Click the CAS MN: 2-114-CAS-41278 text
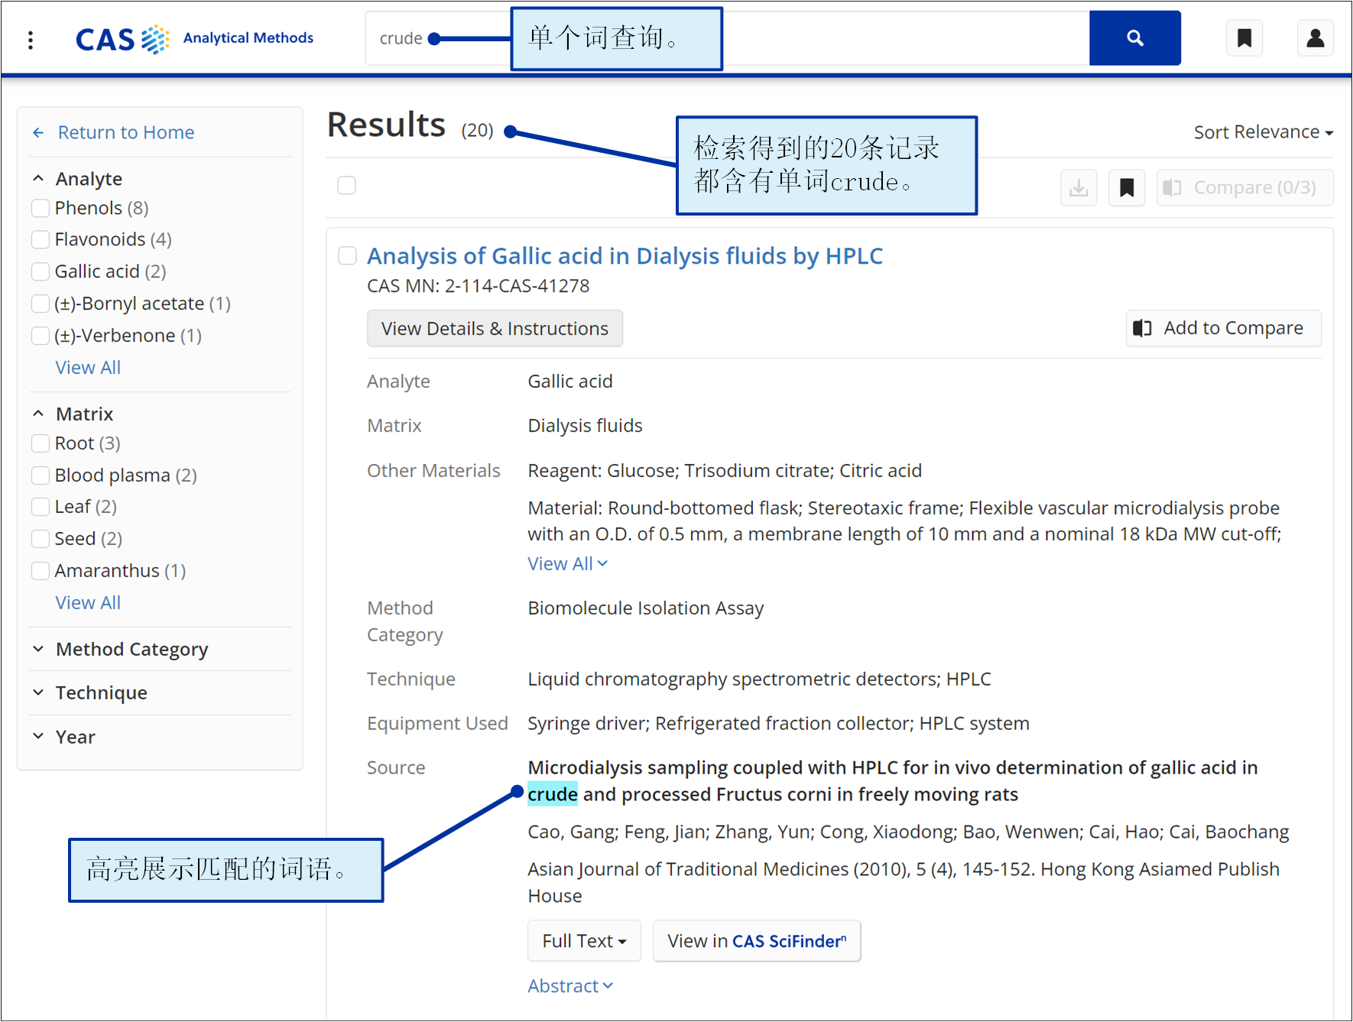Image resolution: width=1353 pixels, height=1022 pixels. pos(478,286)
